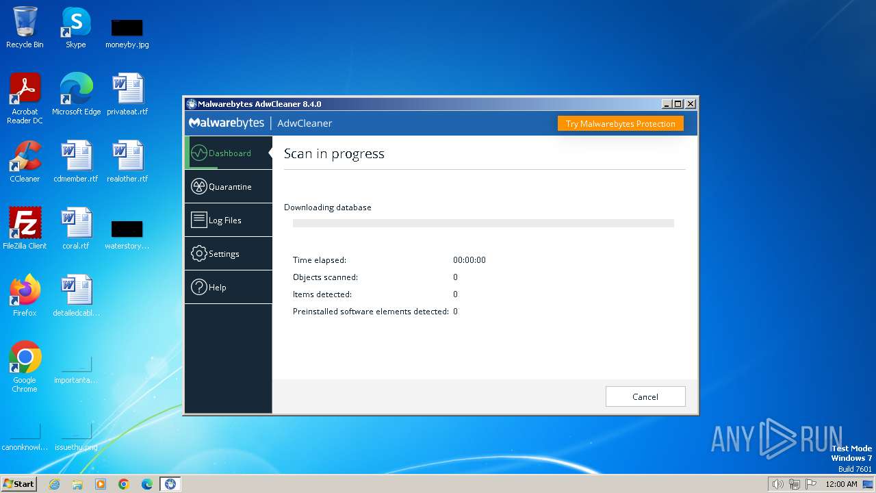
Task: Open the Settings section in AdwCleaner
Action: tap(228, 253)
